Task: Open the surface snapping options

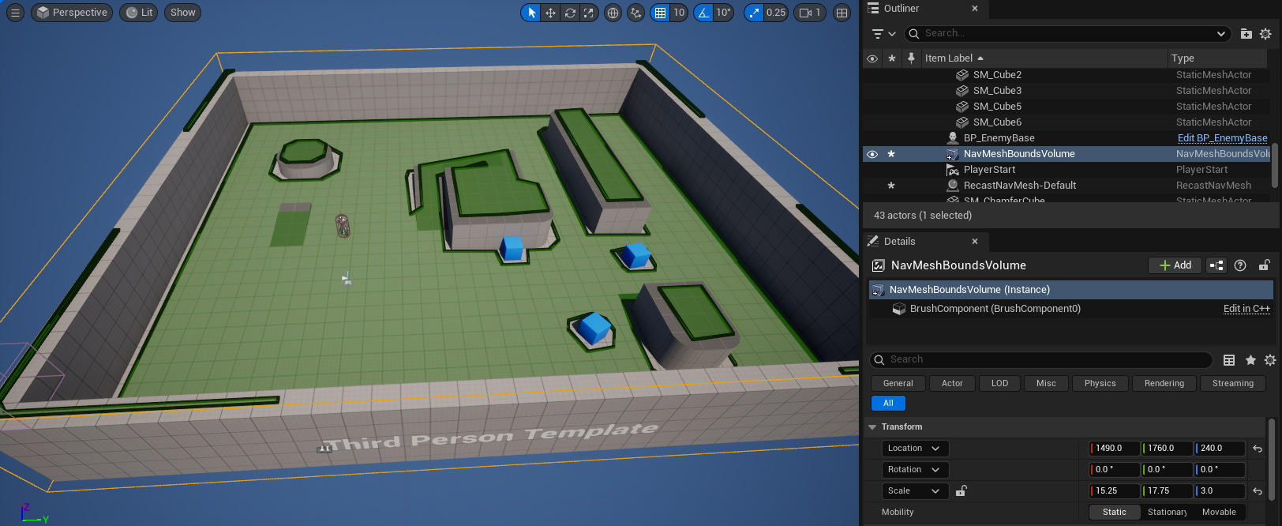Action: (635, 13)
